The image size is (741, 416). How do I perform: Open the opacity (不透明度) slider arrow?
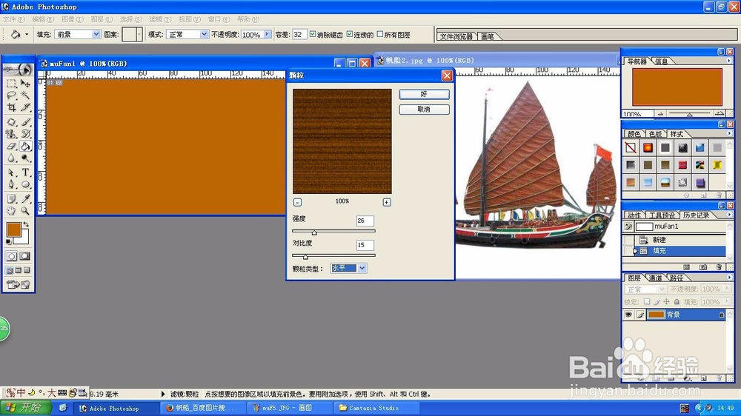pyautogui.click(x=267, y=34)
